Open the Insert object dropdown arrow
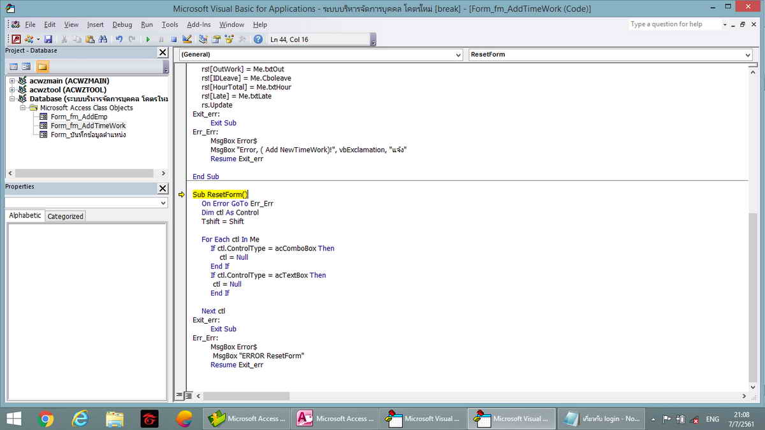Screen dimensions: 765x430 point(37,39)
